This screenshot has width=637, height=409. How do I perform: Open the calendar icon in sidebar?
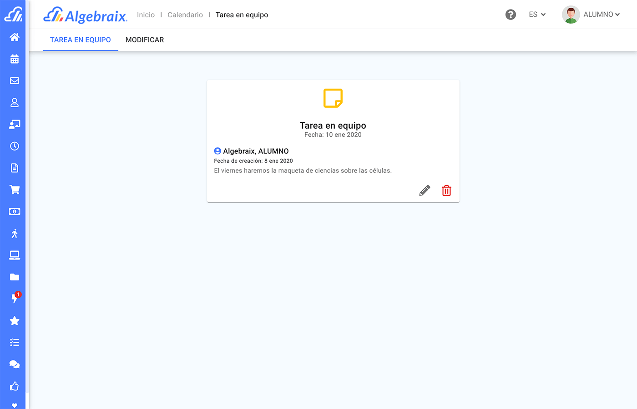tap(15, 59)
